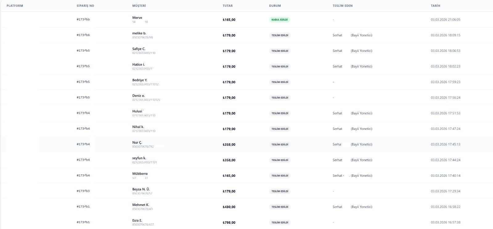Click the TESLİM EDEN column header

pyautogui.click(x=343, y=6)
